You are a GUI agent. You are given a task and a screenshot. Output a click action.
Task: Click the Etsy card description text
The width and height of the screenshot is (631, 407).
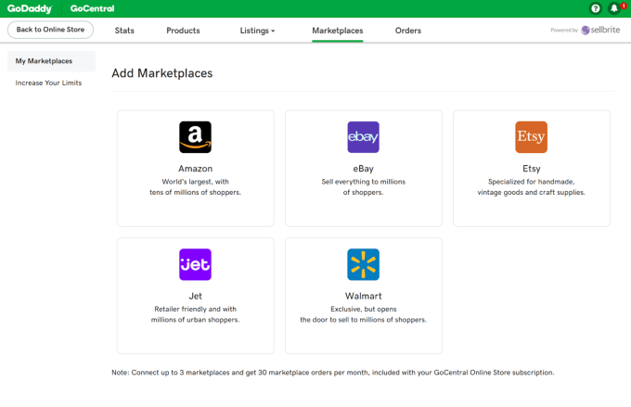coord(531,186)
